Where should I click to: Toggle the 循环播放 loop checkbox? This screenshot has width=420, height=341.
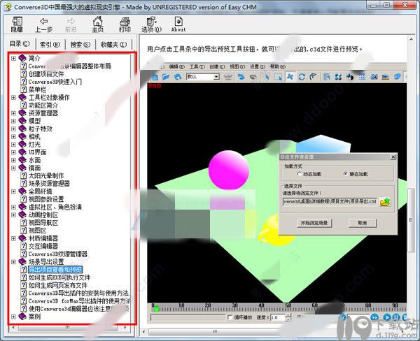230,317
